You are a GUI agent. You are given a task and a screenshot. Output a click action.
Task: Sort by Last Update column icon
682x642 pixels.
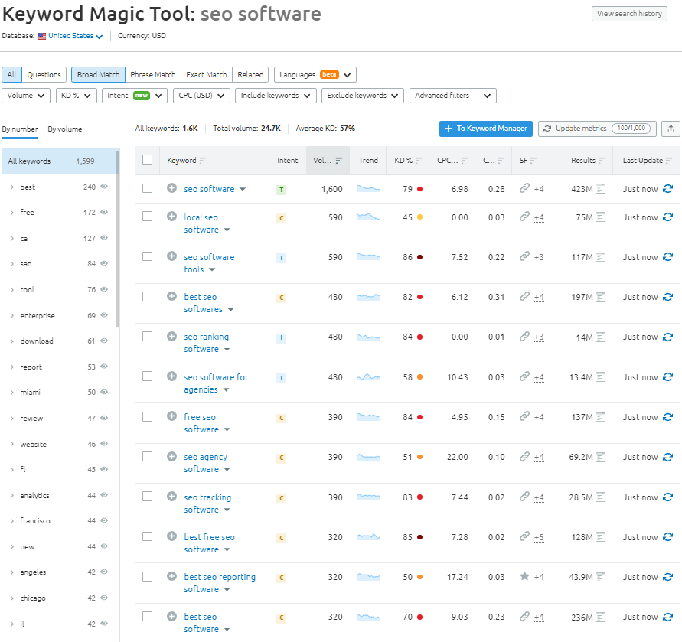point(669,161)
